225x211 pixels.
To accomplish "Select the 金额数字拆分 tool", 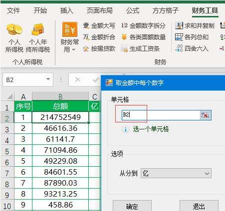I will pos(143,26).
